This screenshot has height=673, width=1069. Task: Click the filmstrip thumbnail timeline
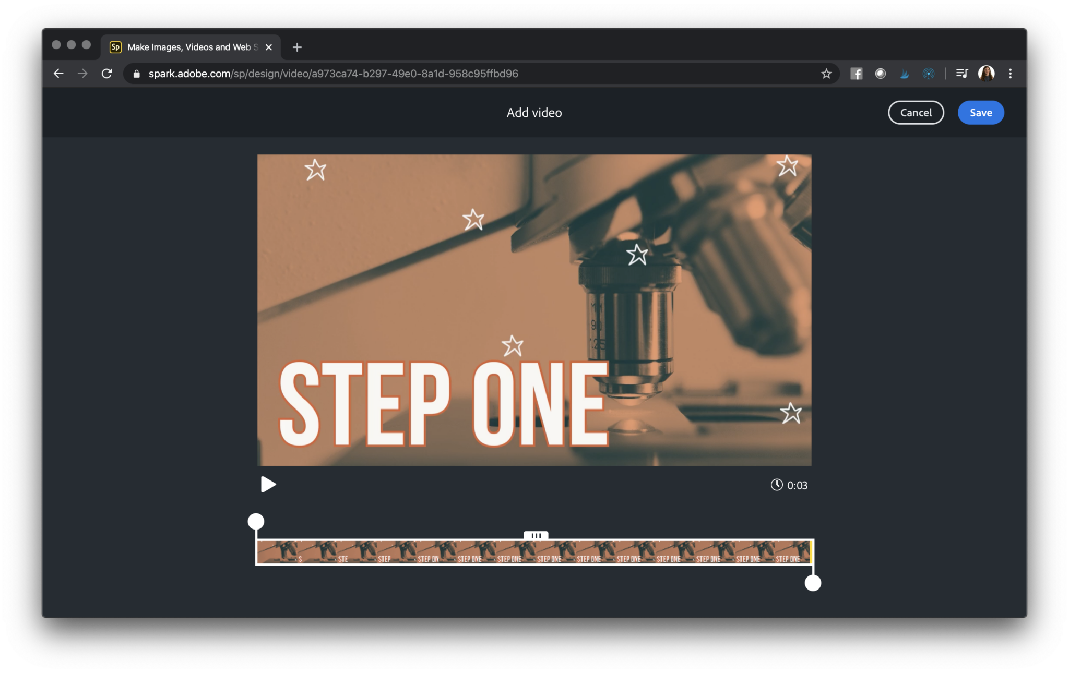click(x=534, y=552)
